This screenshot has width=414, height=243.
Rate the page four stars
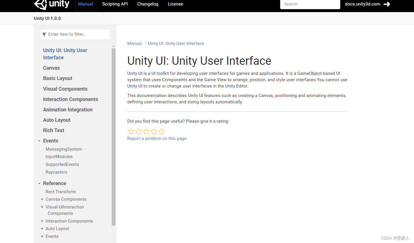click(x=154, y=132)
